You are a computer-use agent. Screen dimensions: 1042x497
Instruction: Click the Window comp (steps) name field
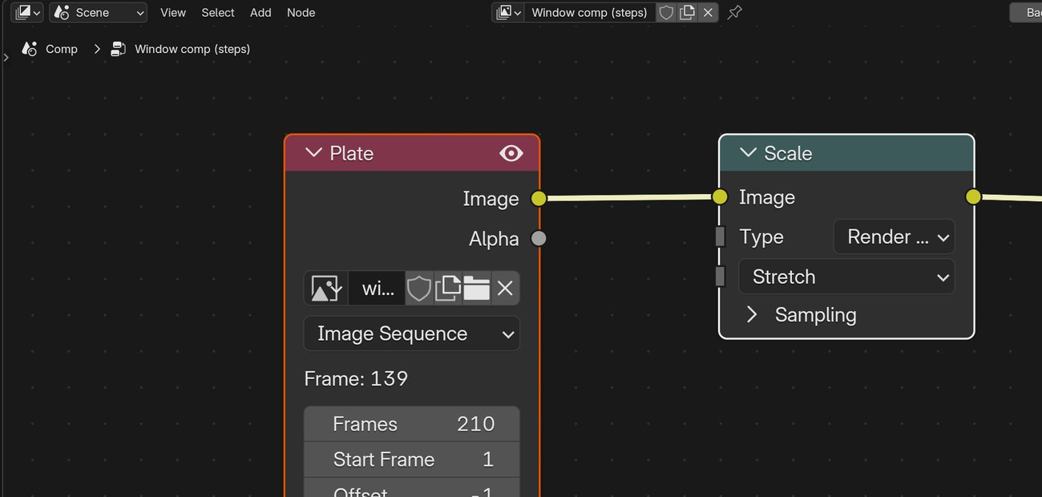point(589,12)
